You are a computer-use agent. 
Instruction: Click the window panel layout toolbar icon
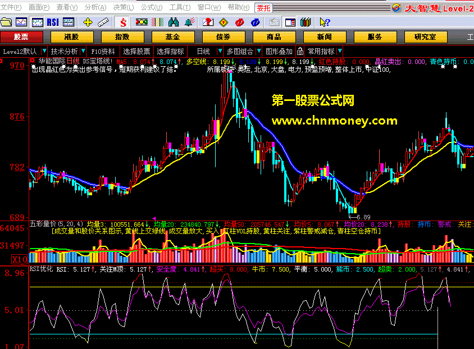290,22
